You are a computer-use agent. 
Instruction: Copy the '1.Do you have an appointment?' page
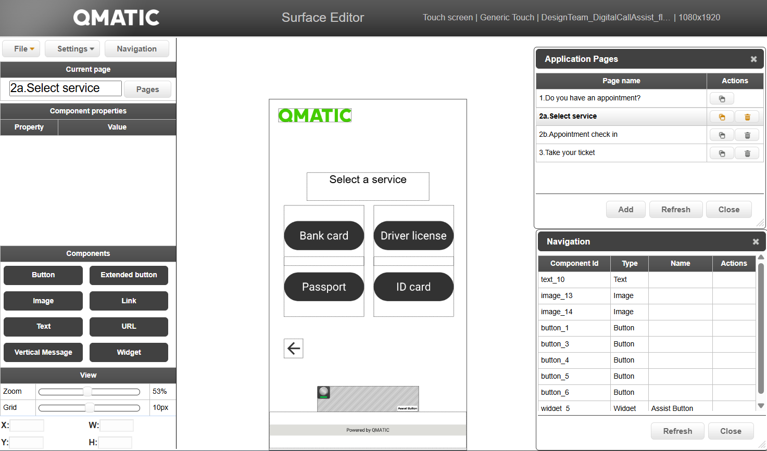722,99
